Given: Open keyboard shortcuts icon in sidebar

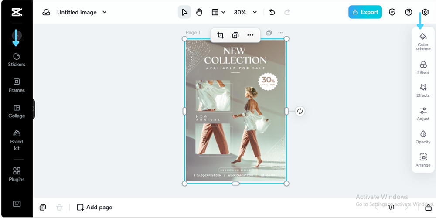Looking at the screenshot, I should pos(17,204).
